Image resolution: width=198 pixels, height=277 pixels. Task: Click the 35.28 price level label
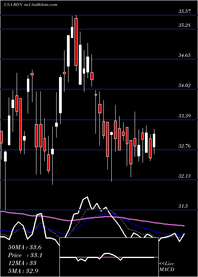click(x=185, y=25)
